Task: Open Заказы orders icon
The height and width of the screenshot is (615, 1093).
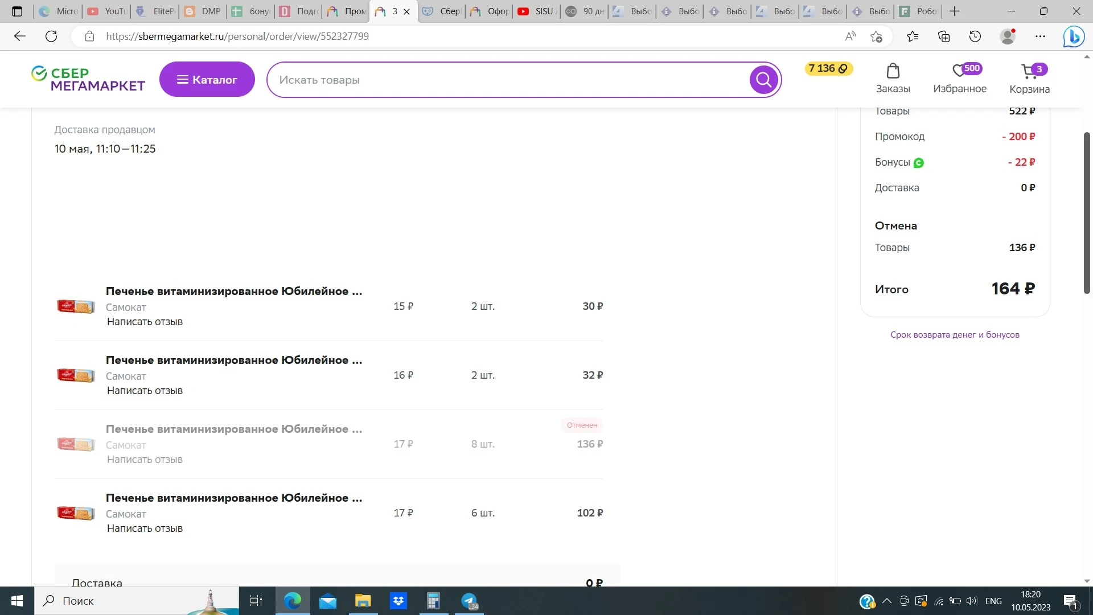Action: coord(893,79)
